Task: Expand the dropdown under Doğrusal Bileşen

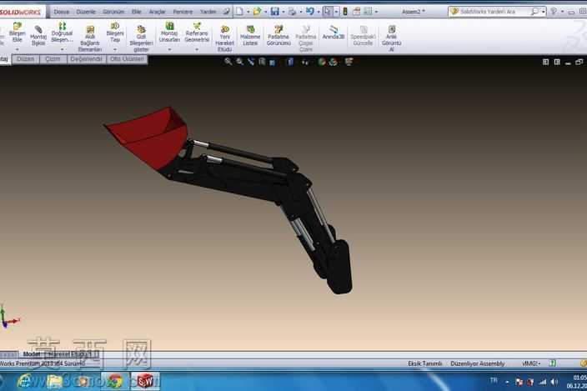Action: (x=63, y=49)
